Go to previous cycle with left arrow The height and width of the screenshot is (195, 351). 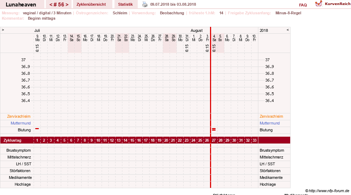[51, 5]
